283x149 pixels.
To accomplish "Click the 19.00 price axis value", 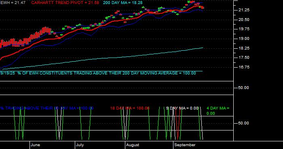I will (244, 39).
